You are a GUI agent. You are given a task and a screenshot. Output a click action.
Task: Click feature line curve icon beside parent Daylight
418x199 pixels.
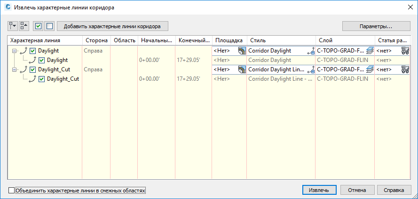coord(24,50)
